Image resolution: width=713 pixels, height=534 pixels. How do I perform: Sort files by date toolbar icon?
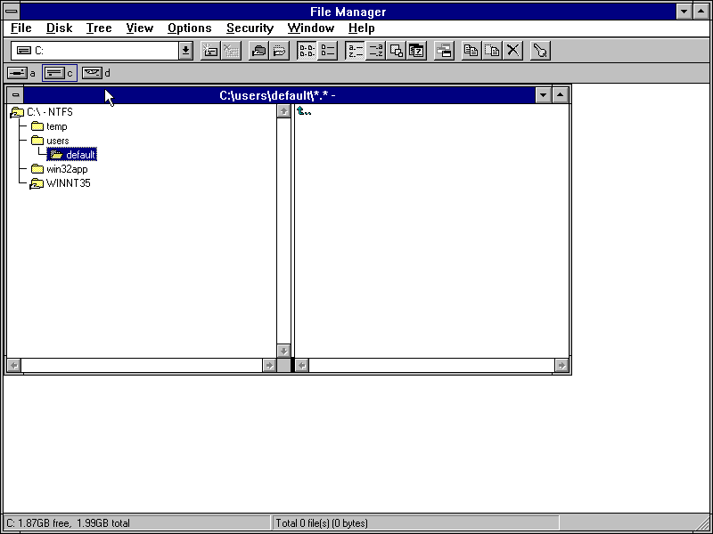click(416, 51)
